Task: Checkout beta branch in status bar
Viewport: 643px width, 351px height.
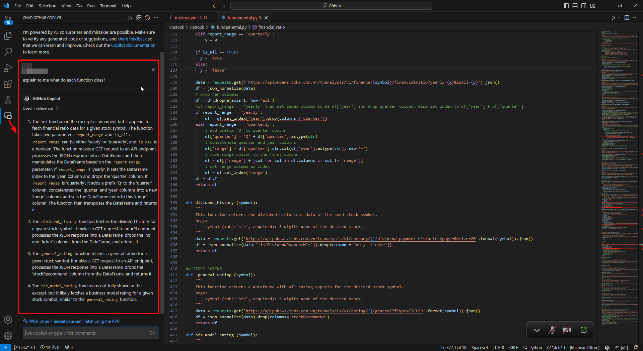Action: [21, 347]
